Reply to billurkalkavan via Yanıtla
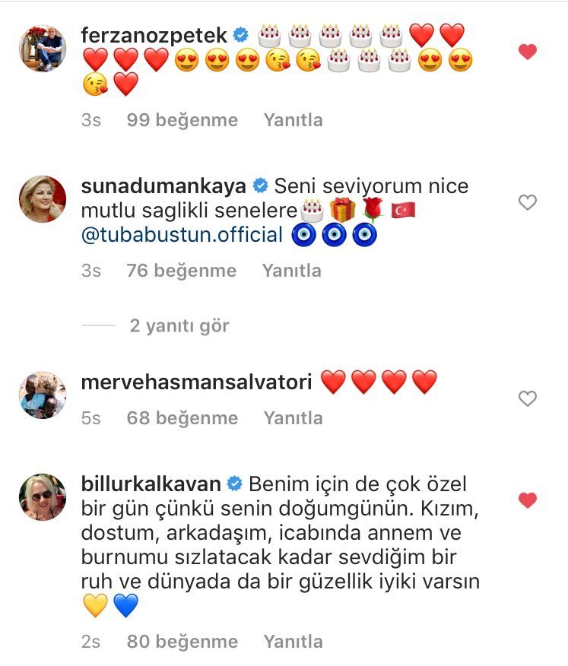This screenshot has width=568, height=666. [x=294, y=642]
